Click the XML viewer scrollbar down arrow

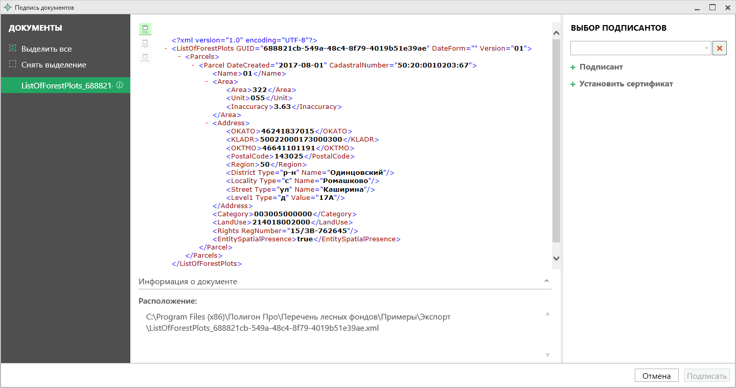(557, 259)
